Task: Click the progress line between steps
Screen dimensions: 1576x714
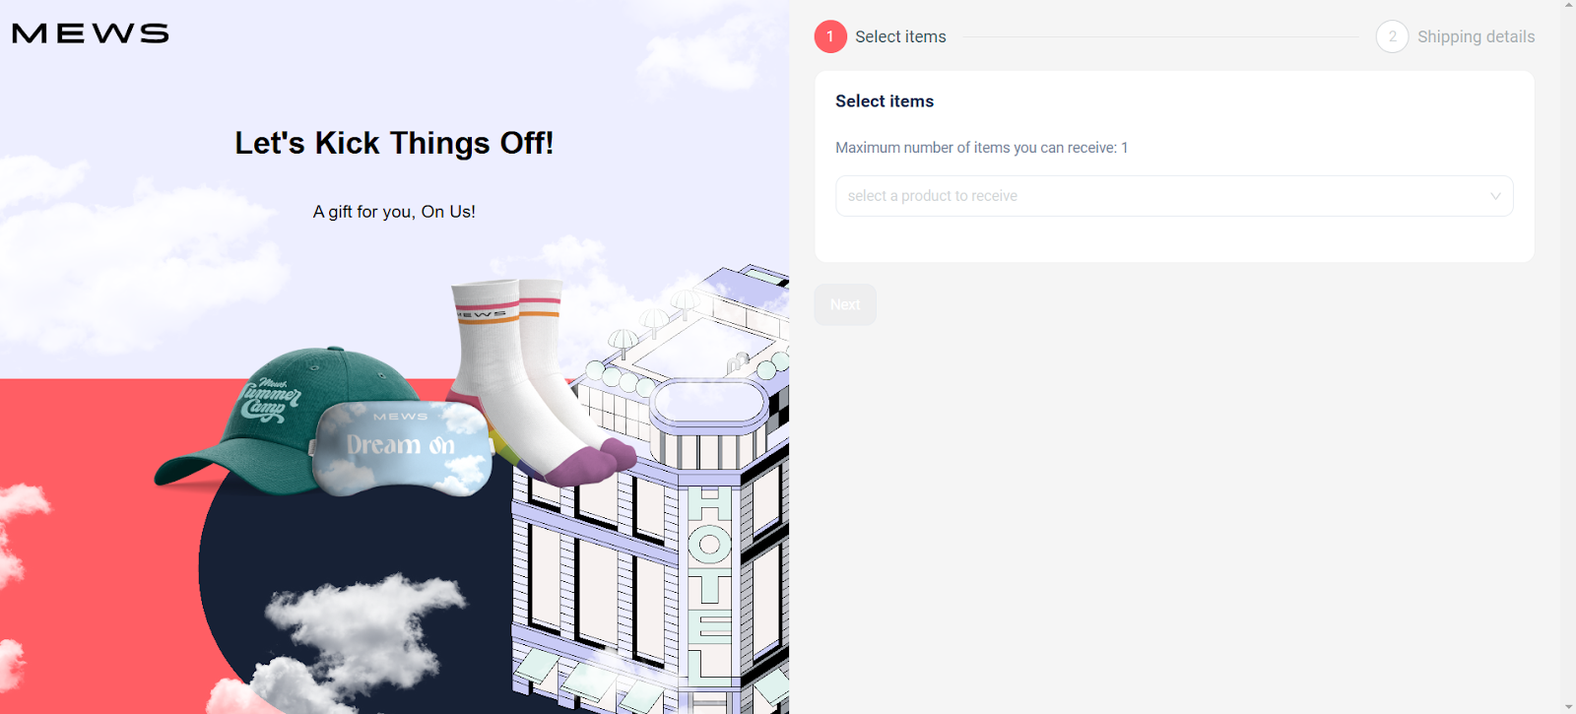Action: tap(1161, 37)
